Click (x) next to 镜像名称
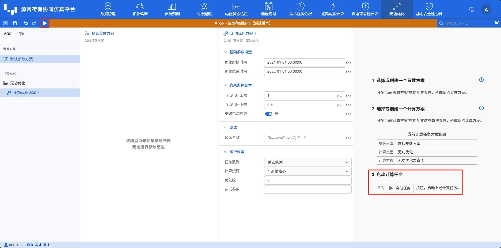This screenshot has width=501, height=248. coord(348,138)
